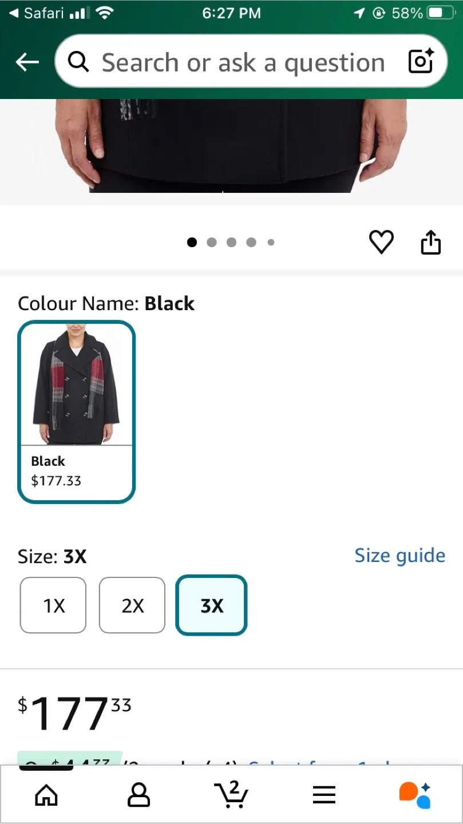The height and width of the screenshot is (824, 463).
Task: Tap the coat thumbnail priced $177.33
Action: pyautogui.click(x=76, y=382)
